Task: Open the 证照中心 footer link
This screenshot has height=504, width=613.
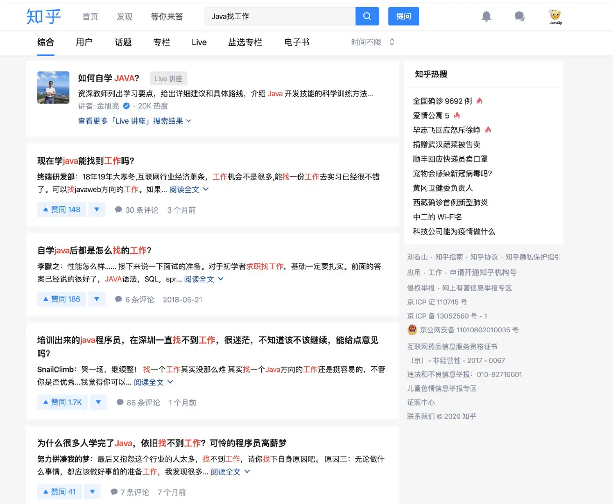Action: (x=421, y=402)
